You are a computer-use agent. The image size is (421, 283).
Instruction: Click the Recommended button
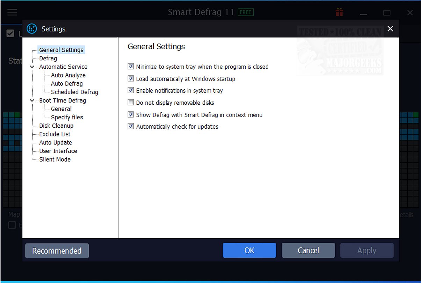pyautogui.click(x=57, y=251)
